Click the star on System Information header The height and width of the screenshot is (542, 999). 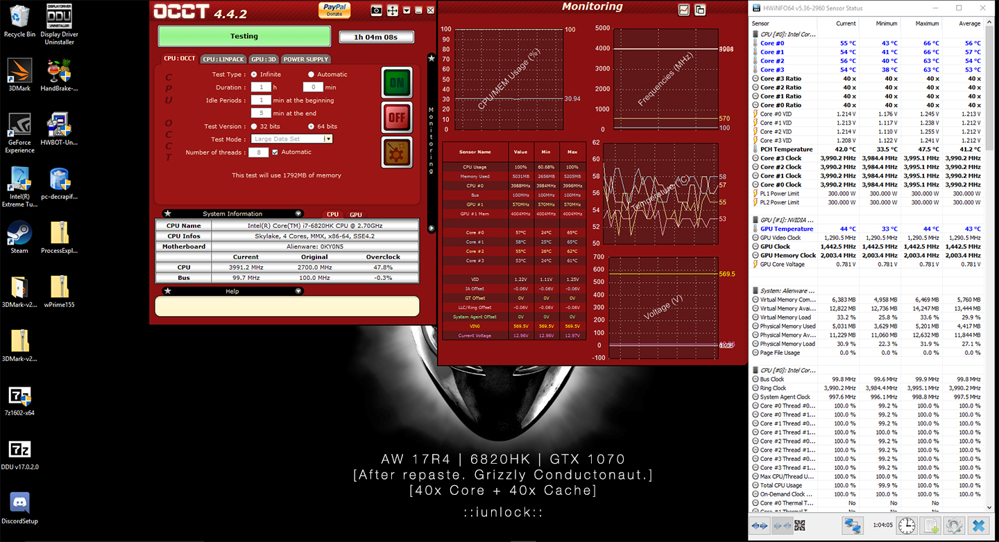168,213
